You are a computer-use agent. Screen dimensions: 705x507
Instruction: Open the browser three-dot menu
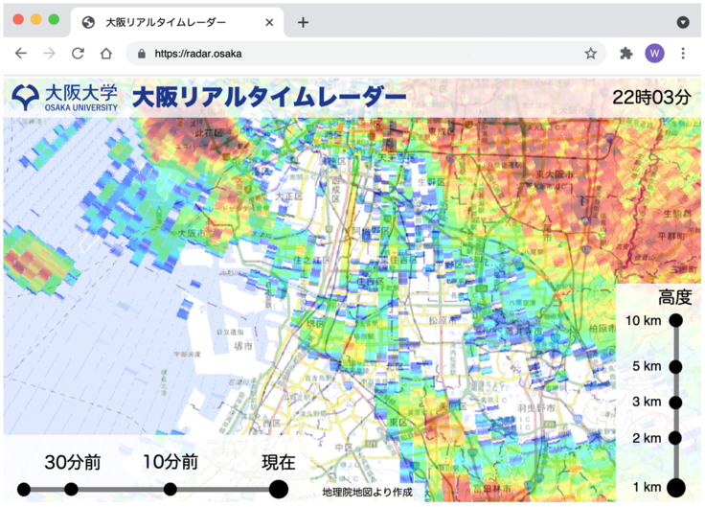click(x=683, y=54)
